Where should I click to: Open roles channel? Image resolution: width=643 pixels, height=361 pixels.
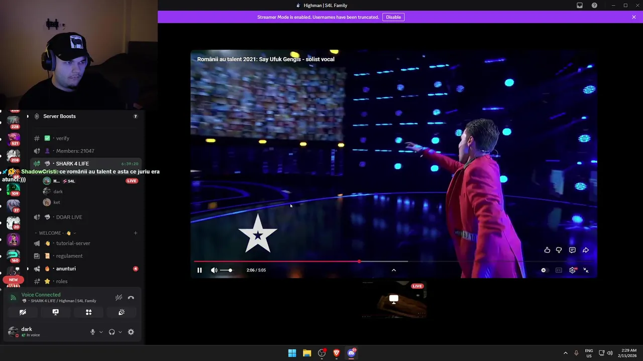click(x=85, y=281)
